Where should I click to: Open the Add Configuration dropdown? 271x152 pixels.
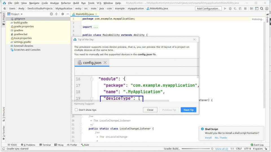[208, 8]
